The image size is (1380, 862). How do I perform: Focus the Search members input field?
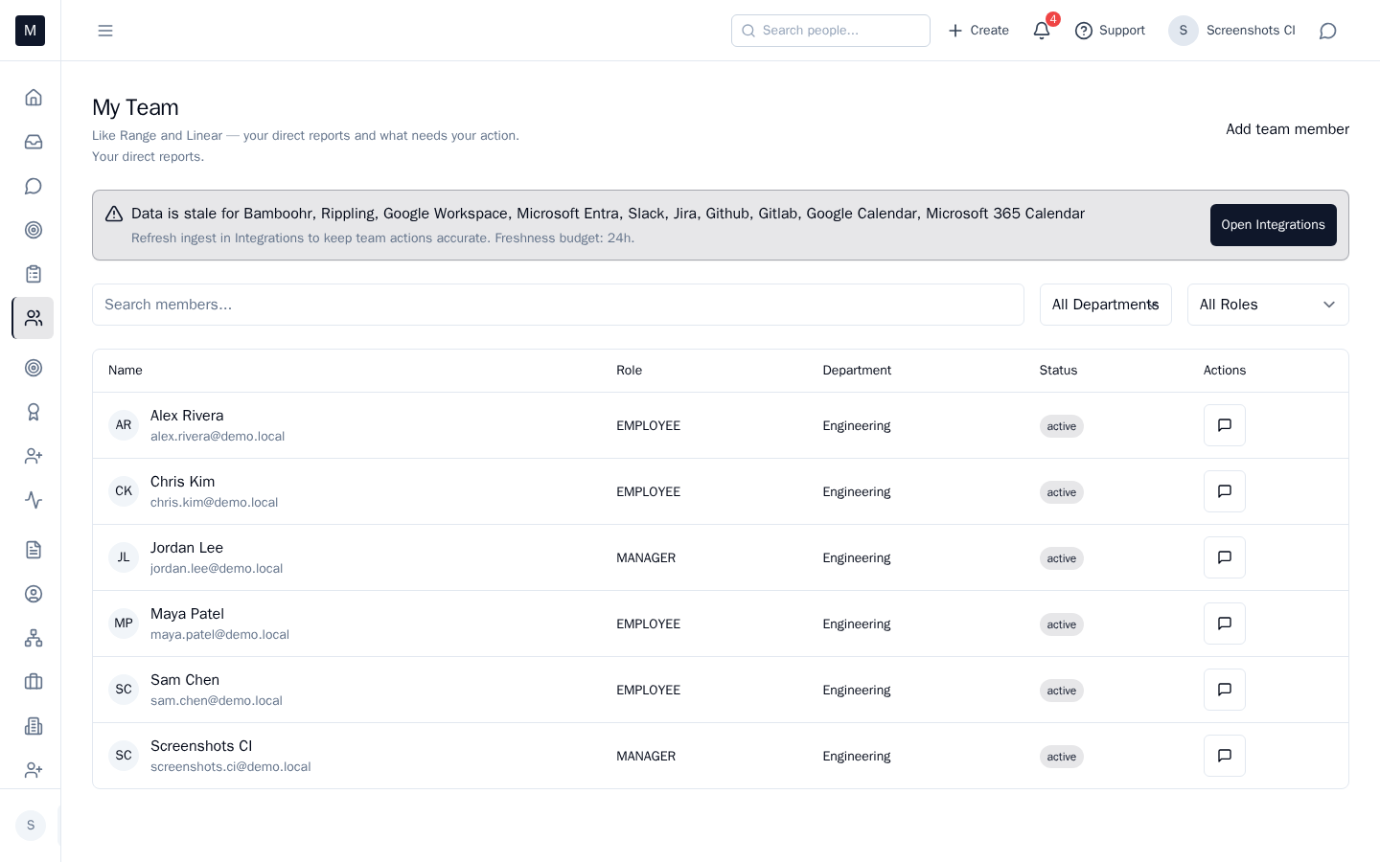point(558,305)
